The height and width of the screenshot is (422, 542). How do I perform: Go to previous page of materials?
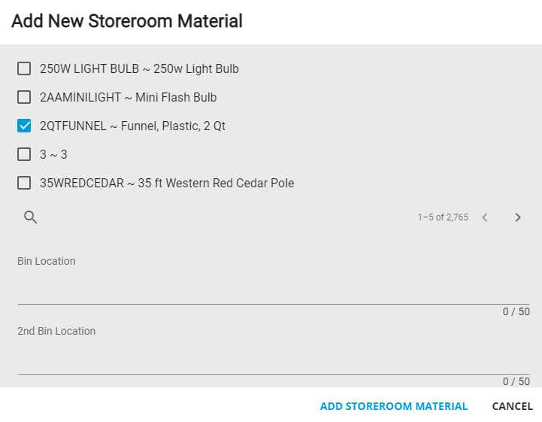click(x=485, y=217)
